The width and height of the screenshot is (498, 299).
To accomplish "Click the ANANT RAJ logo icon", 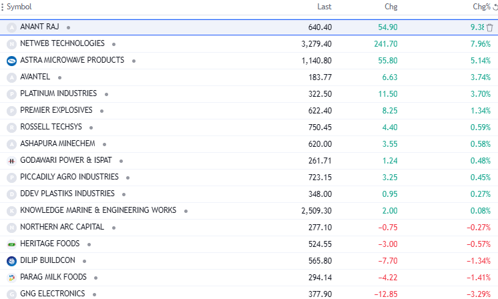I will (x=11, y=27).
